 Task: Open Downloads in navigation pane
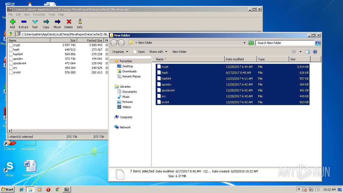point(127,71)
